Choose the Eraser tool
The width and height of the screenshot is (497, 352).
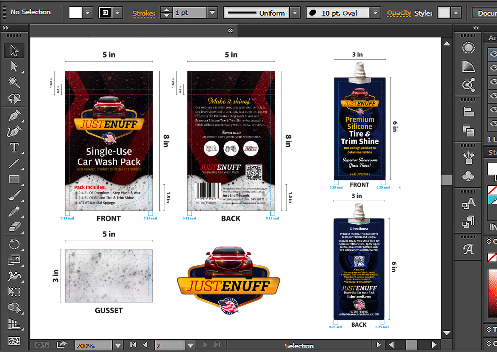(x=14, y=227)
